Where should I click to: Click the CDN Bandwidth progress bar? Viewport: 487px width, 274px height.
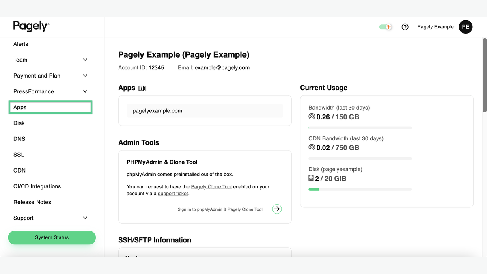pos(360,159)
